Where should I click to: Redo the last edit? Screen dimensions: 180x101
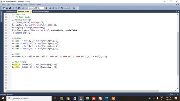pos(26,8)
